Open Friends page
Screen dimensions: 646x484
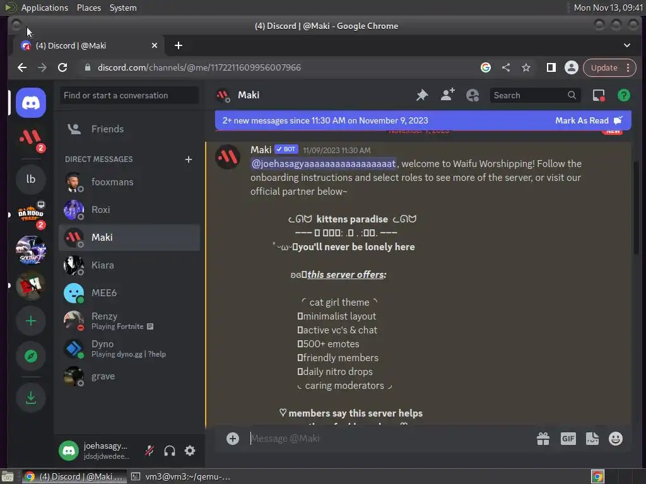click(129, 129)
